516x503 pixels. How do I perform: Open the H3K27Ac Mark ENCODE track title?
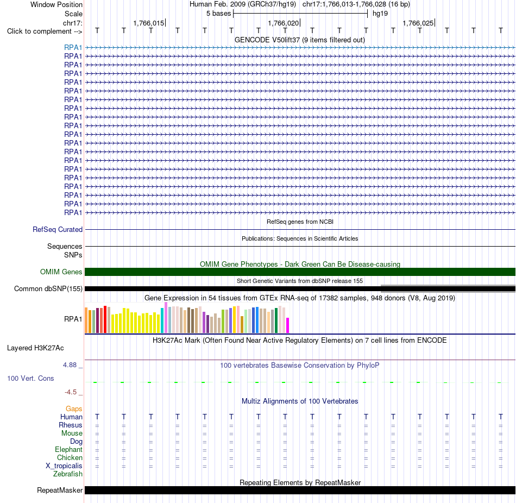pos(300,341)
